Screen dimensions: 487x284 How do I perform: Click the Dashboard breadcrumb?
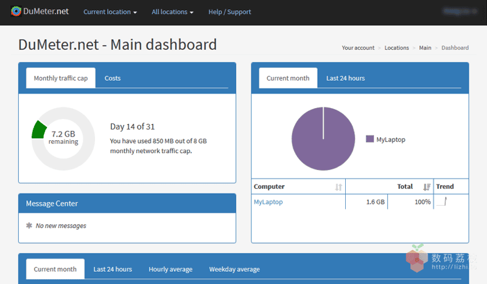point(455,48)
